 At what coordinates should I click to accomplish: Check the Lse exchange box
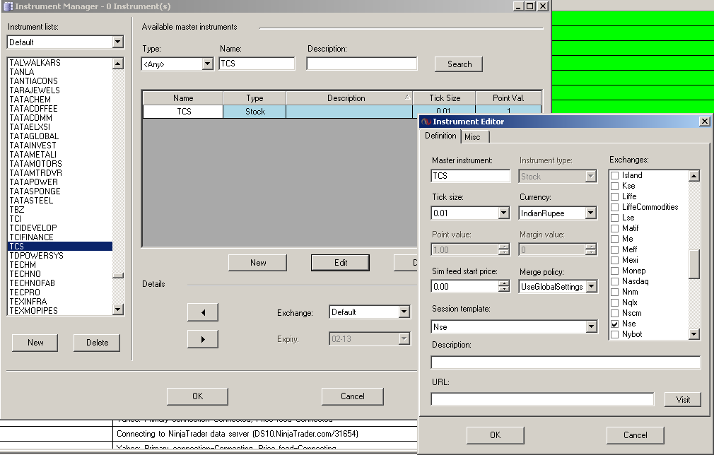tap(614, 218)
